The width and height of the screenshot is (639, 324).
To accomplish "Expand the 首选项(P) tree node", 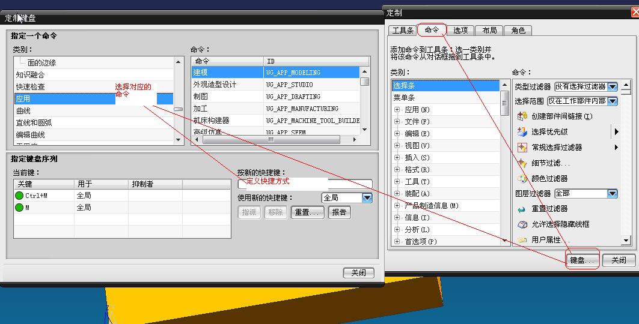I will (x=397, y=241).
